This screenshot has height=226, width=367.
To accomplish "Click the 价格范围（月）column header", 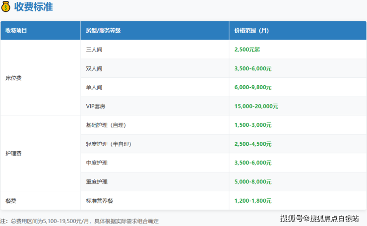I will pyautogui.click(x=251, y=30).
